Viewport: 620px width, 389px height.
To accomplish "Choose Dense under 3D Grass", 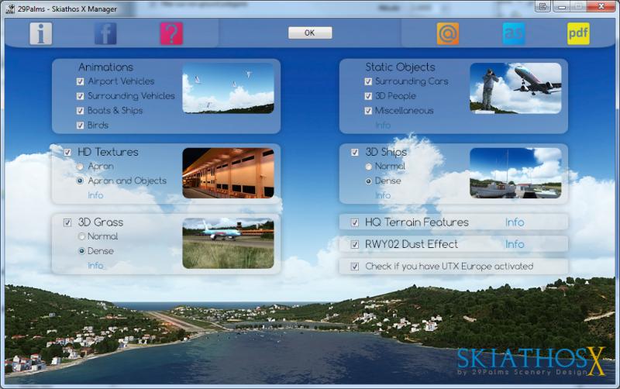I will pos(82,251).
